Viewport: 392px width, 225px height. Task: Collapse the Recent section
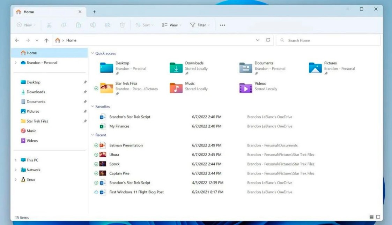93,135
